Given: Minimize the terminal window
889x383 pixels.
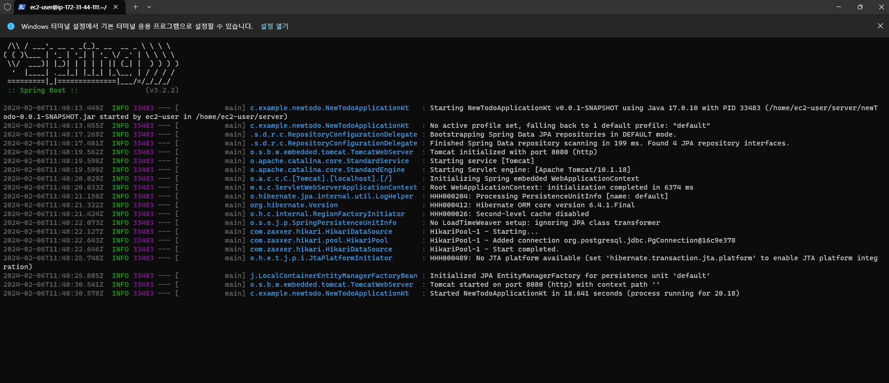Looking at the screenshot, I should pyautogui.click(x=839, y=7).
